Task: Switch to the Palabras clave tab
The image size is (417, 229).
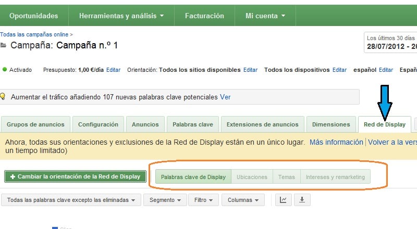Action: point(193,124)
